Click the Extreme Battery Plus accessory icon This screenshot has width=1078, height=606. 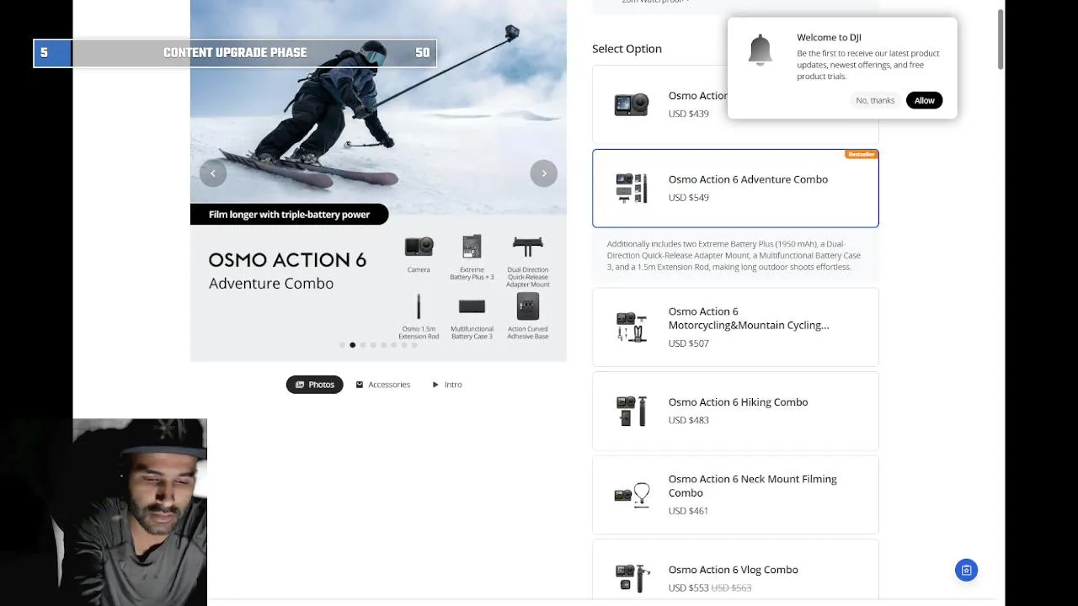click(472, 247)
